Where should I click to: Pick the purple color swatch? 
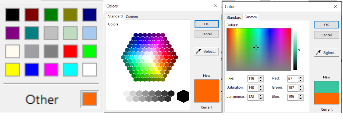[x=12, y=33]
